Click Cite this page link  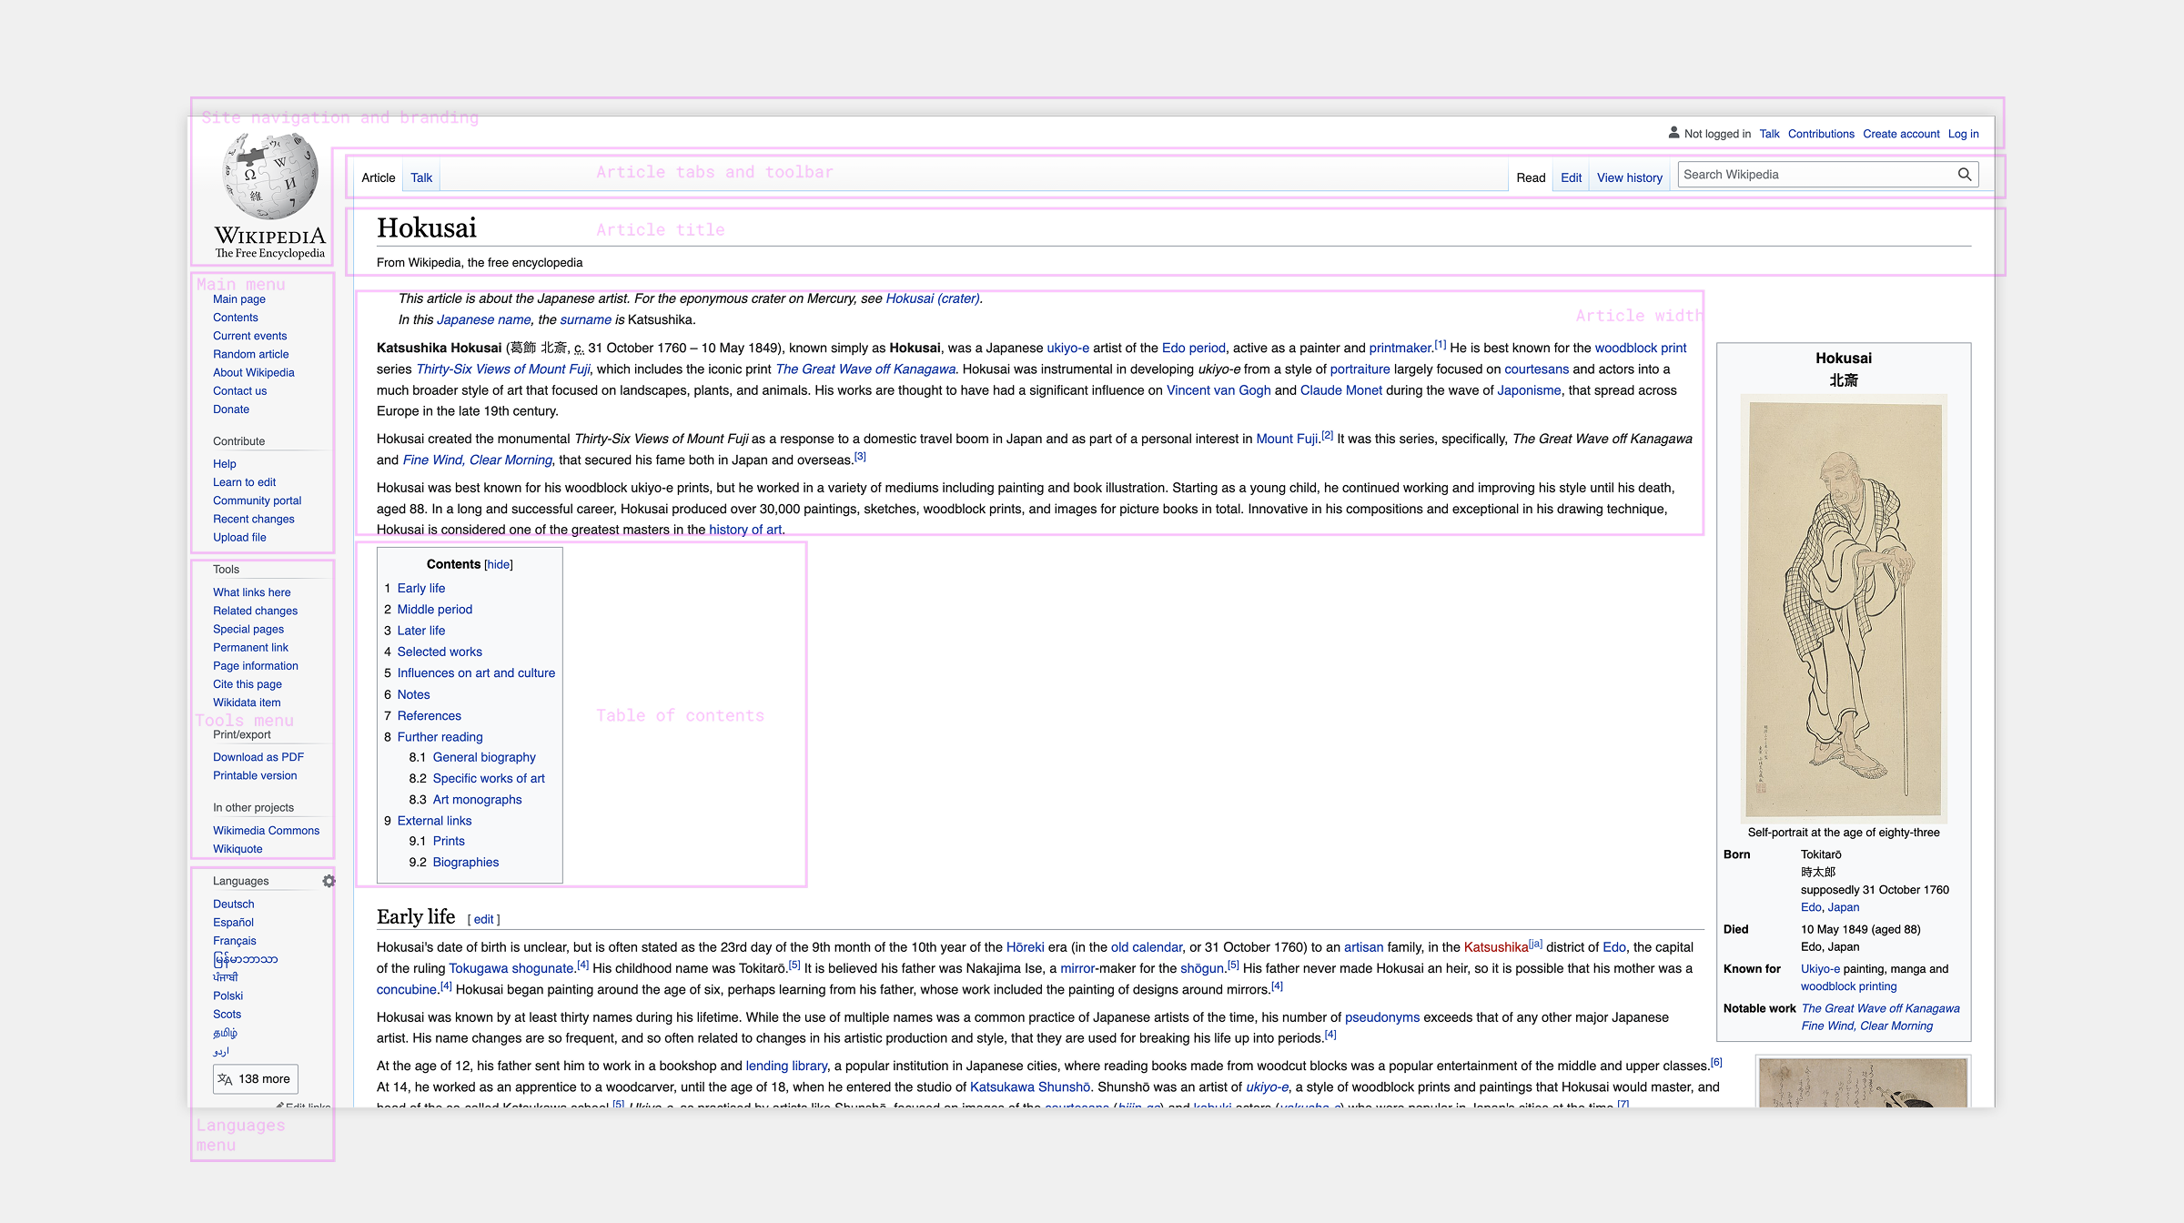click(248, 684)
